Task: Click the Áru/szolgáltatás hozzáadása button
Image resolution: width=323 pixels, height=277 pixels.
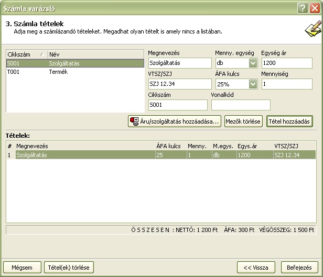Action: (175, 121)
